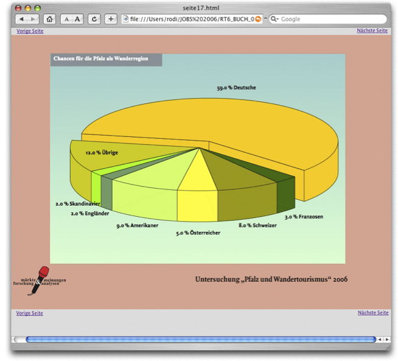Go back with the left arrow button
The image size is (398, 361).
coord(23,19)
